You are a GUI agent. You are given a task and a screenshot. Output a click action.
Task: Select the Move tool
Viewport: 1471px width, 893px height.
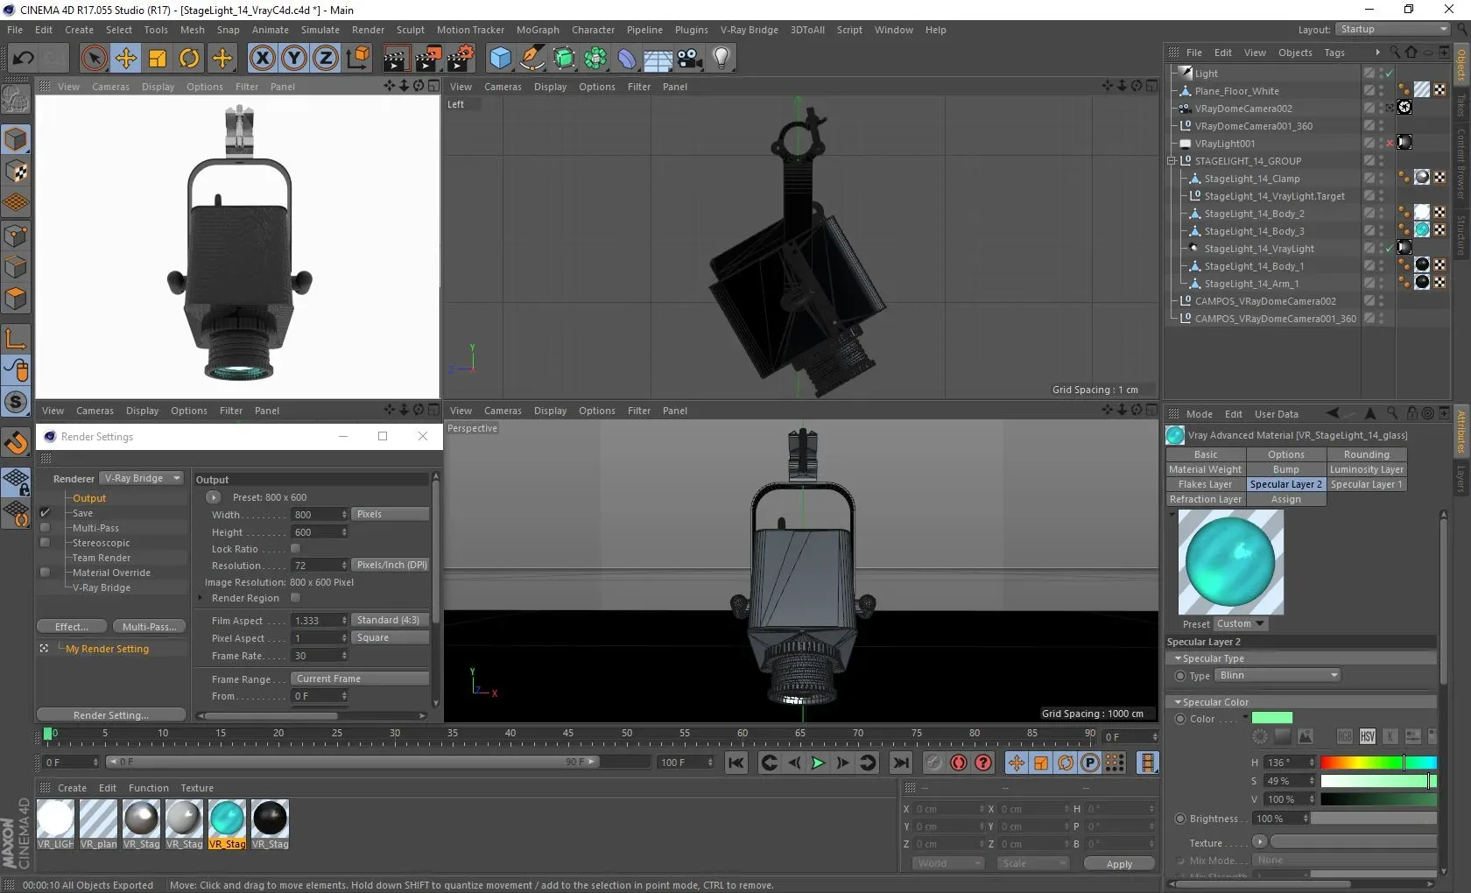pyautogui.click(x=126, y=58)
